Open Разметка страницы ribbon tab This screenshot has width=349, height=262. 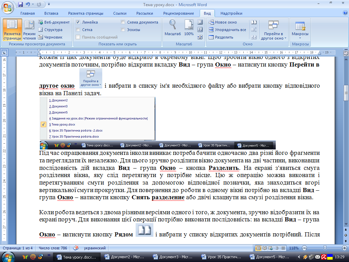coord(86,13)
